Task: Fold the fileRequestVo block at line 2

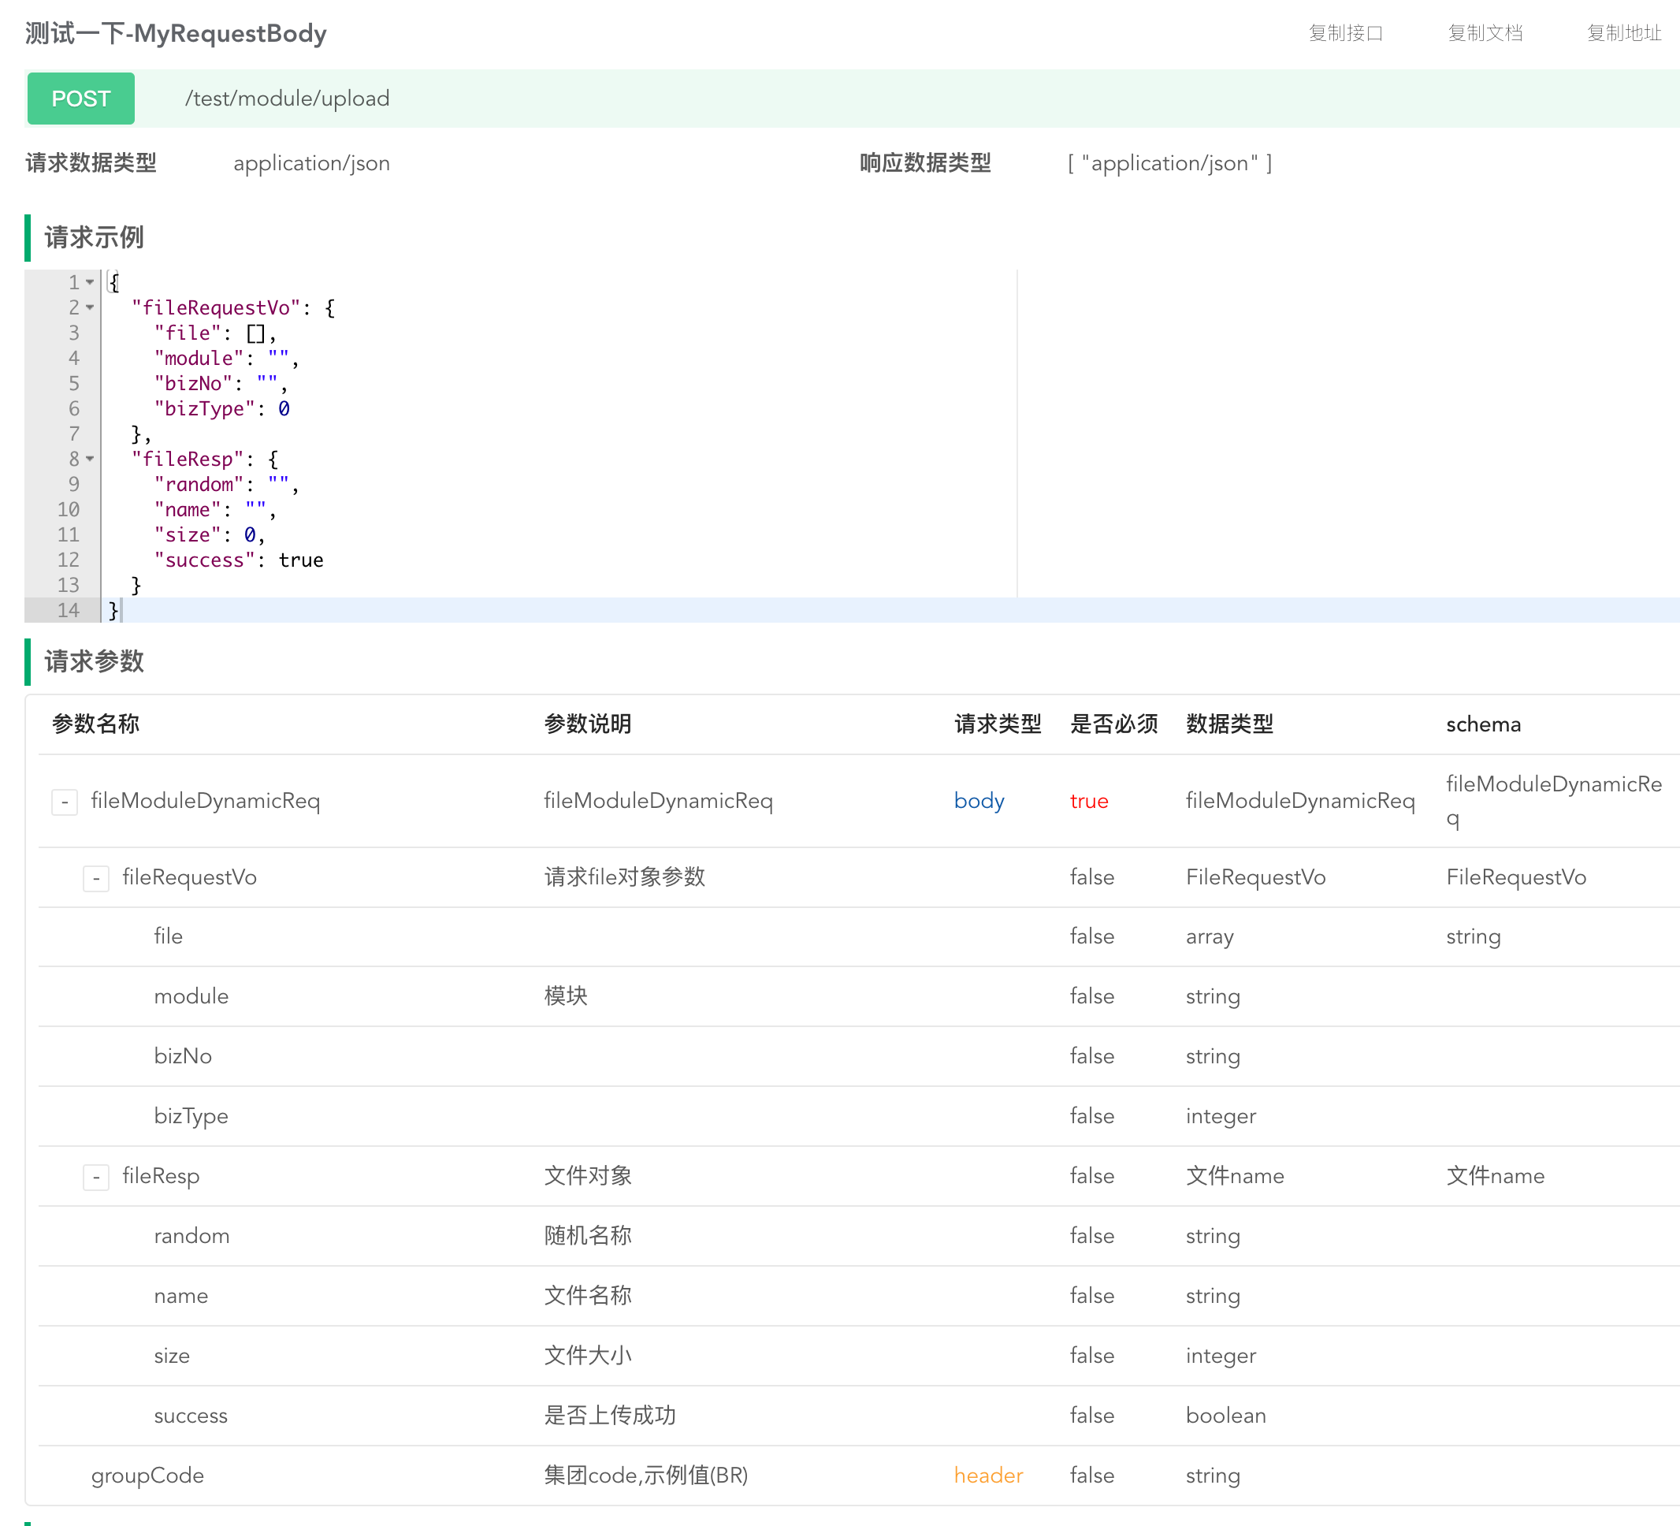Action: click(x=90, y=307)
